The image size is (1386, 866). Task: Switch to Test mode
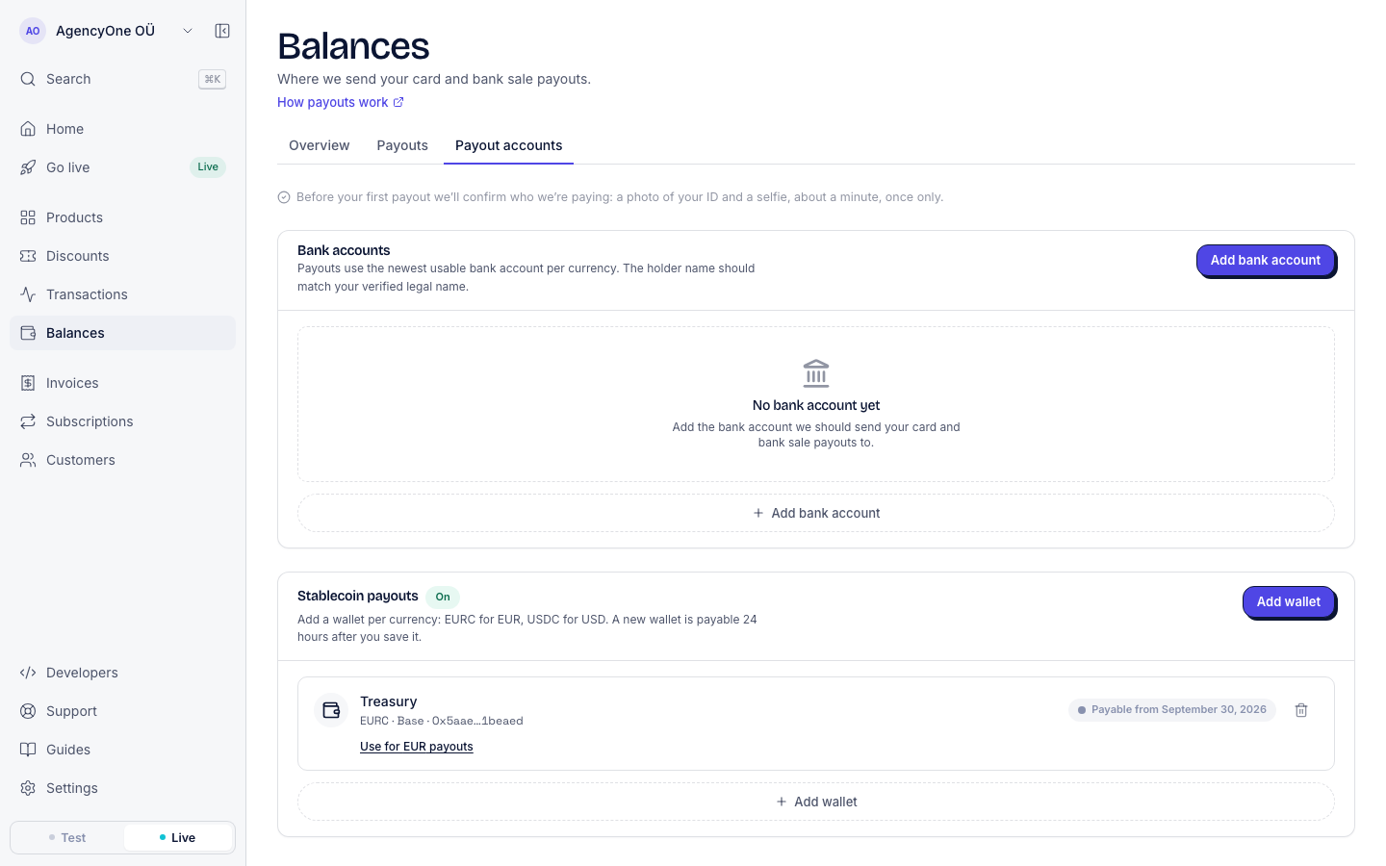pos(67,838)
